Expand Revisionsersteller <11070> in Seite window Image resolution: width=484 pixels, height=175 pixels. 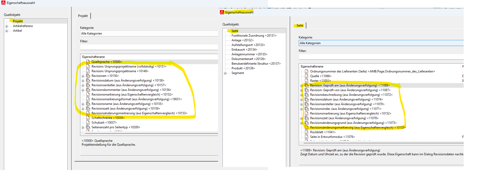pos(302,104)
